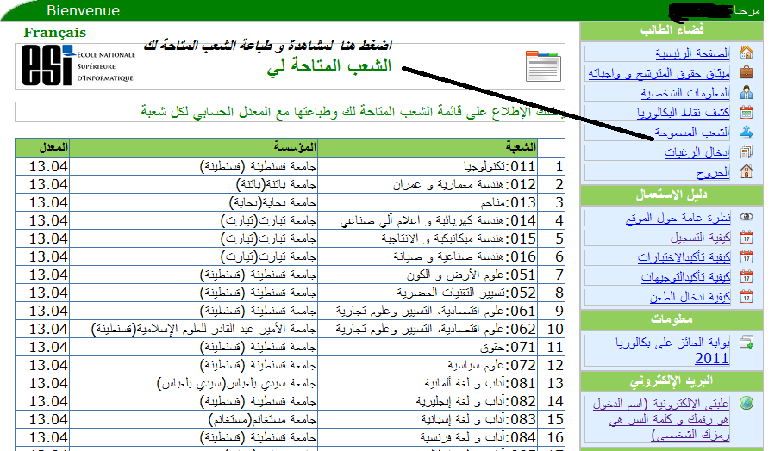The width and height of the screenshot is (781, 451).
Task: Open كيفية ادخال الطعن guide link
Action: click(690, 297)
